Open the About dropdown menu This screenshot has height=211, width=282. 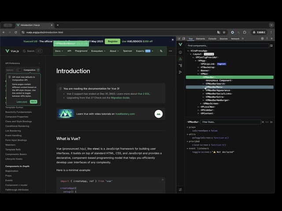click(x=114, y=51)
